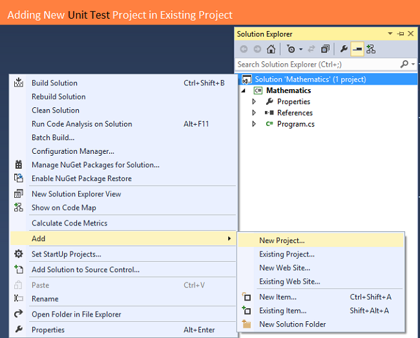Select Program.cs file in the tree
The width and height of the screenshot is (420, 338).
coord(295,124)
